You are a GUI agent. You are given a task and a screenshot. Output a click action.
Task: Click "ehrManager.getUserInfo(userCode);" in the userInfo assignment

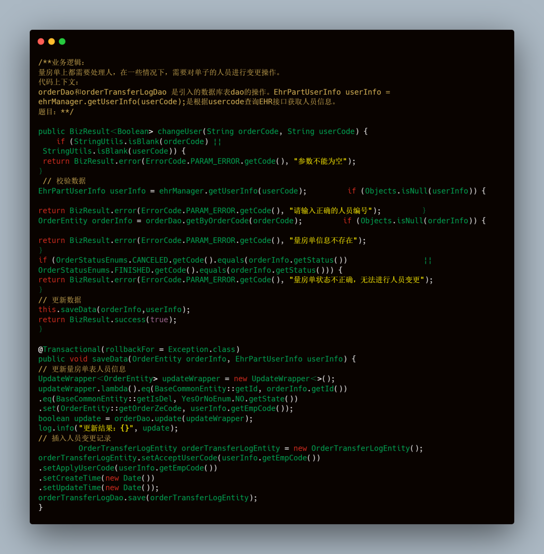[233, 191]
